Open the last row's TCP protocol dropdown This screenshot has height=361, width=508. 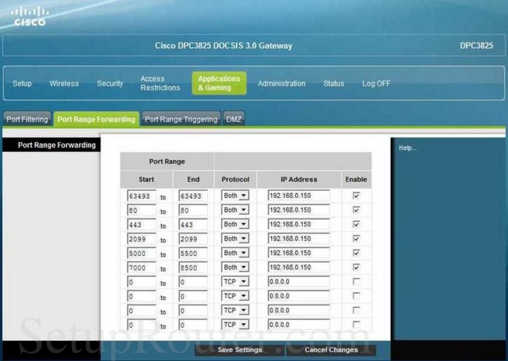click(x=236, y=325)
